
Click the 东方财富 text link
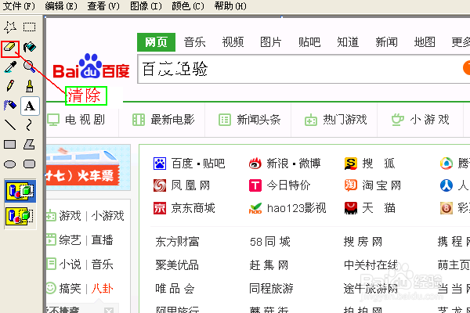177,242
